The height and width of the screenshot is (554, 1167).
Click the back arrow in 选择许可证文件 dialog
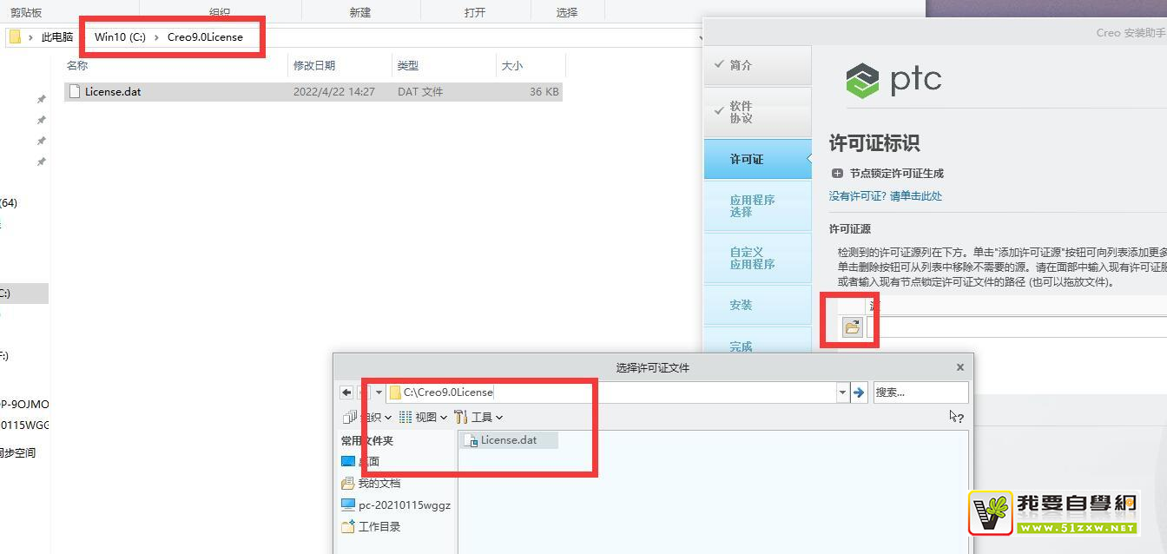(x=346, y=392)
